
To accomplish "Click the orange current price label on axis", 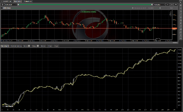I will coord(174,28).
